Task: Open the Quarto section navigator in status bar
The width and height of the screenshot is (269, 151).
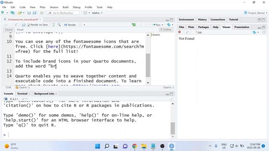Action: click(x=23, y=87)
